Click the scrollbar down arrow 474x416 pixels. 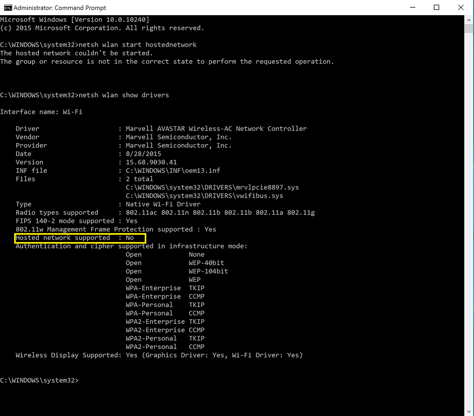(x=469, y=411)
